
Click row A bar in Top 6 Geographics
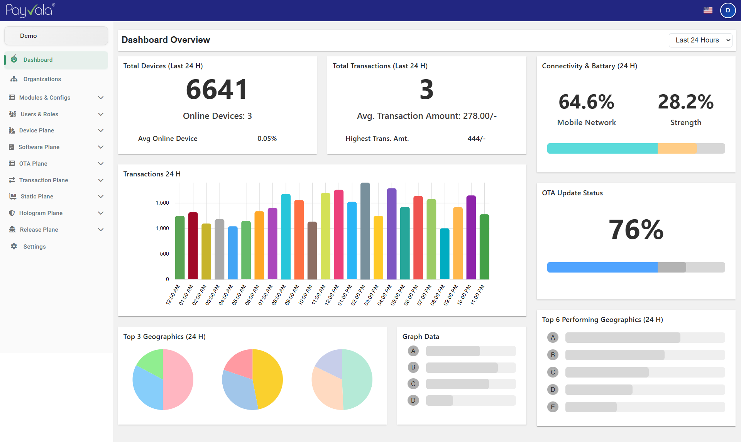645,337
